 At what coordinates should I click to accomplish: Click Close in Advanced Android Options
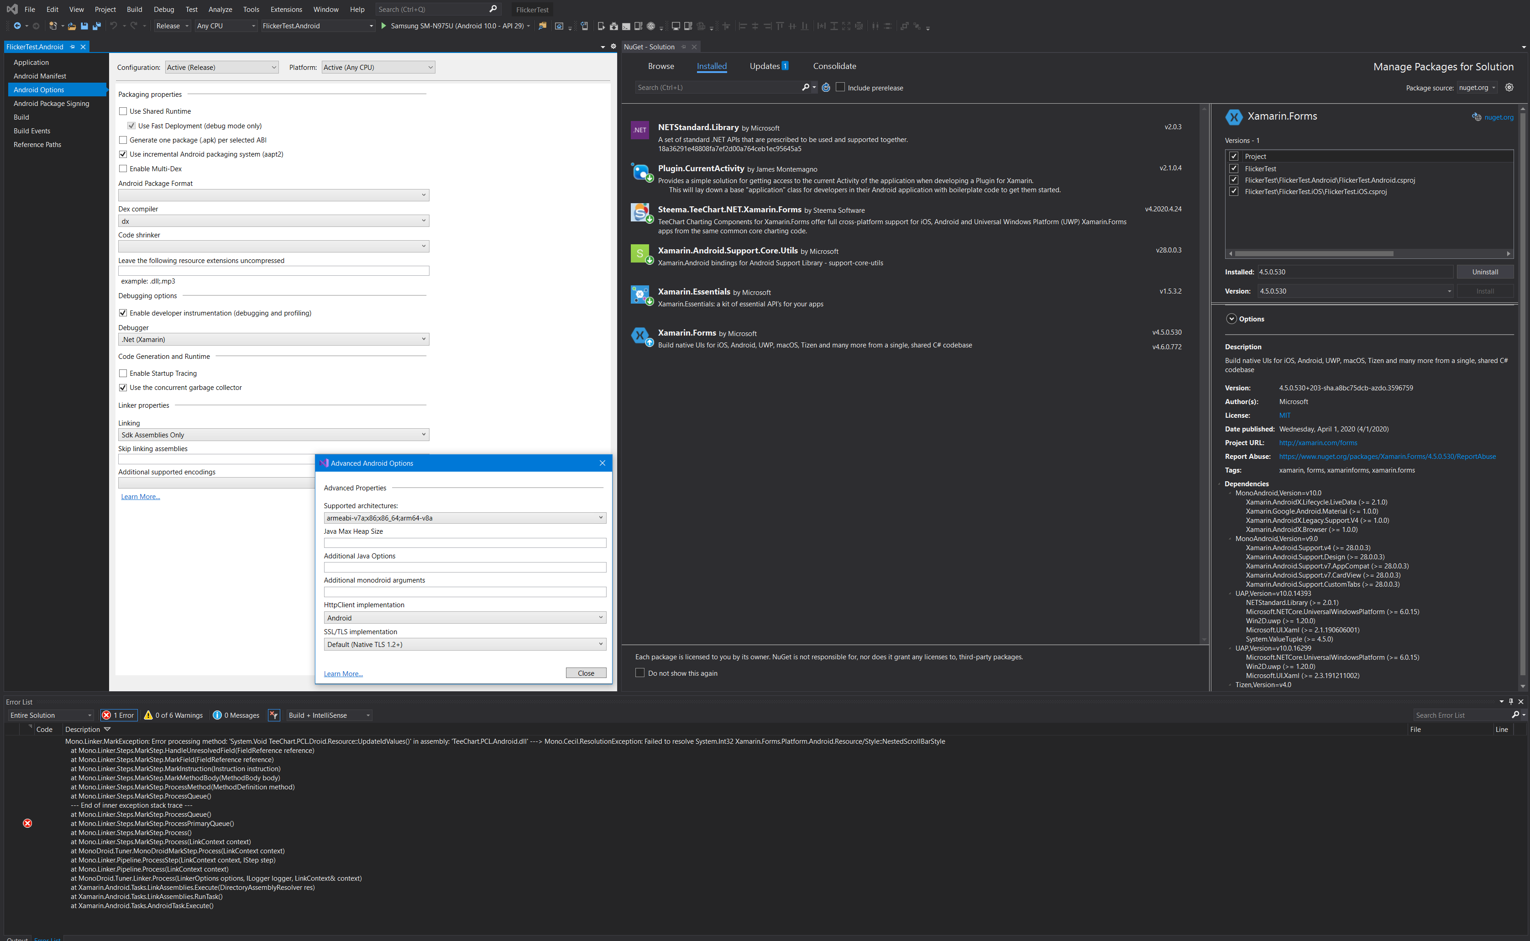click(x=586, y=673)
